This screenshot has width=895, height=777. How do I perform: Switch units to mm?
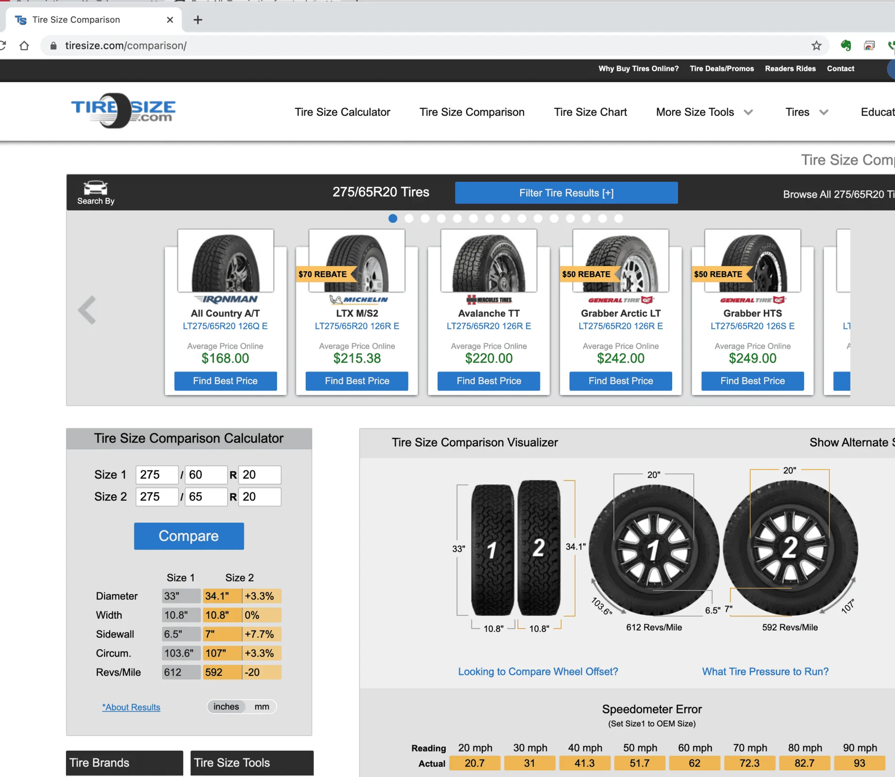(x=262, y=706)
